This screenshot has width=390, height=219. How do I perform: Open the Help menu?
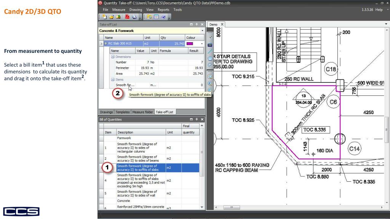tap(379, 10)
